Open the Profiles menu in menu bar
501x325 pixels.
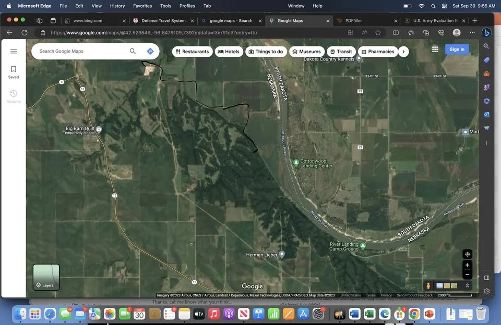click(187, 6)
